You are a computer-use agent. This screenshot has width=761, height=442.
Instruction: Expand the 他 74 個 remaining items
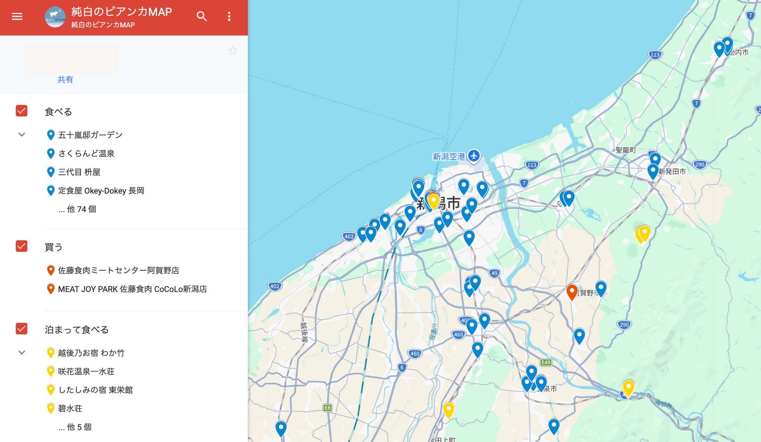[77, 209]
